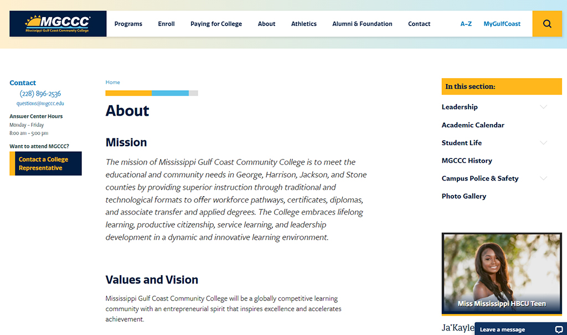The image size is (567, 335).
Task: Expand the Student Life submenu
Action: [x=543, y=143]
